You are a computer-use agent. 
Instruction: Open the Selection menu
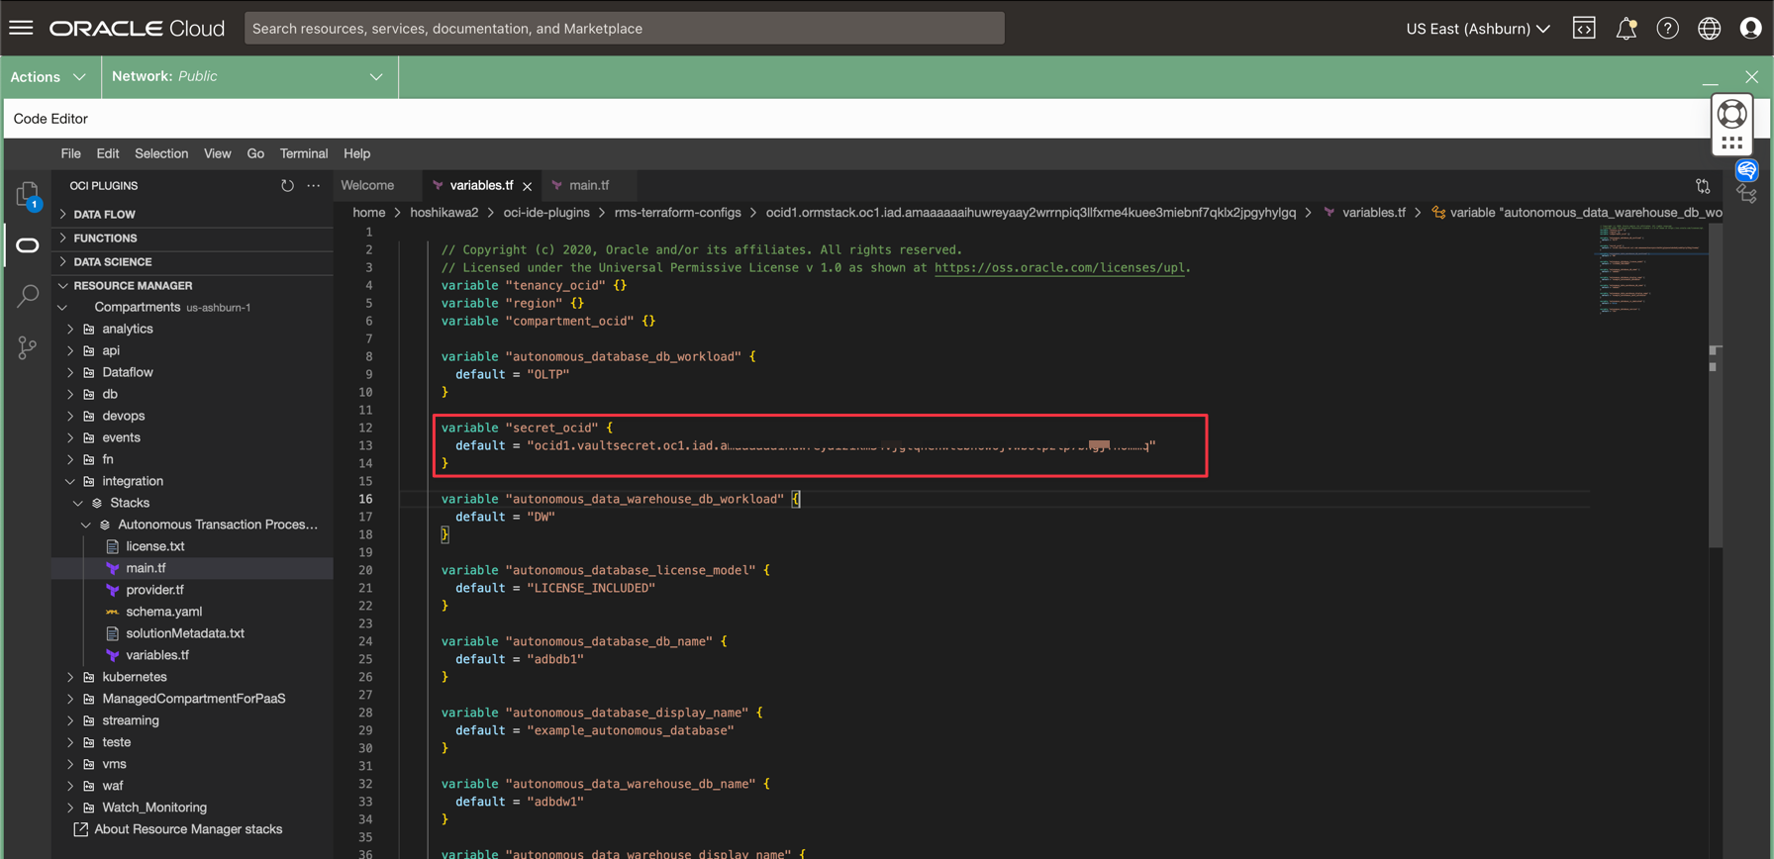pos(161,153)
